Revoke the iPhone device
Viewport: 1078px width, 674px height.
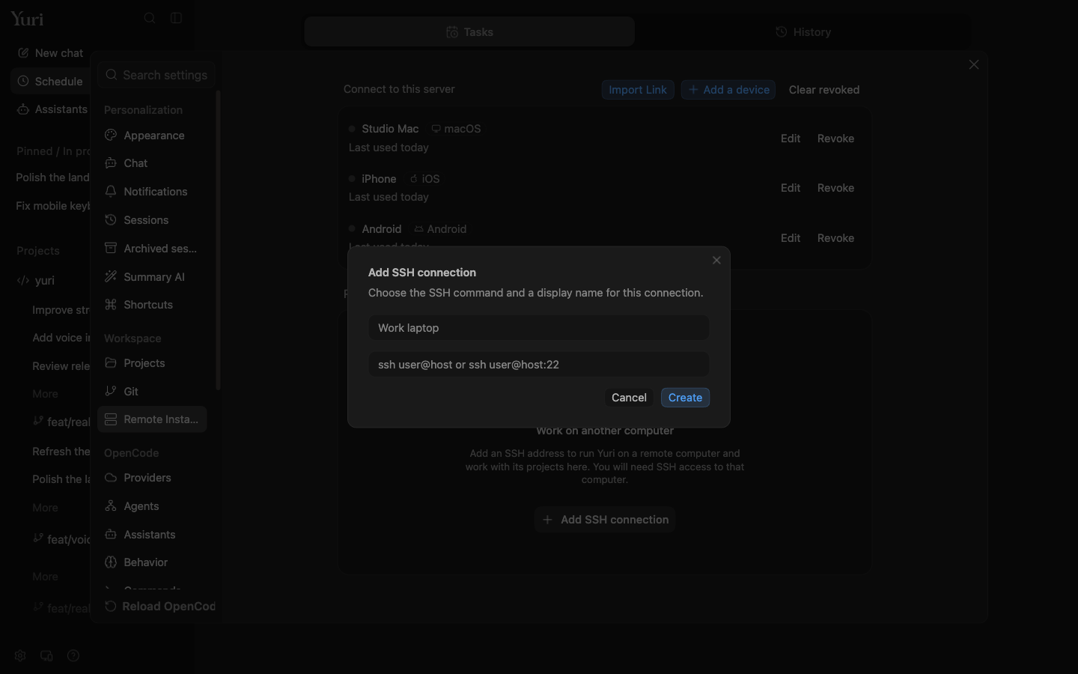(x=835, y=188)
